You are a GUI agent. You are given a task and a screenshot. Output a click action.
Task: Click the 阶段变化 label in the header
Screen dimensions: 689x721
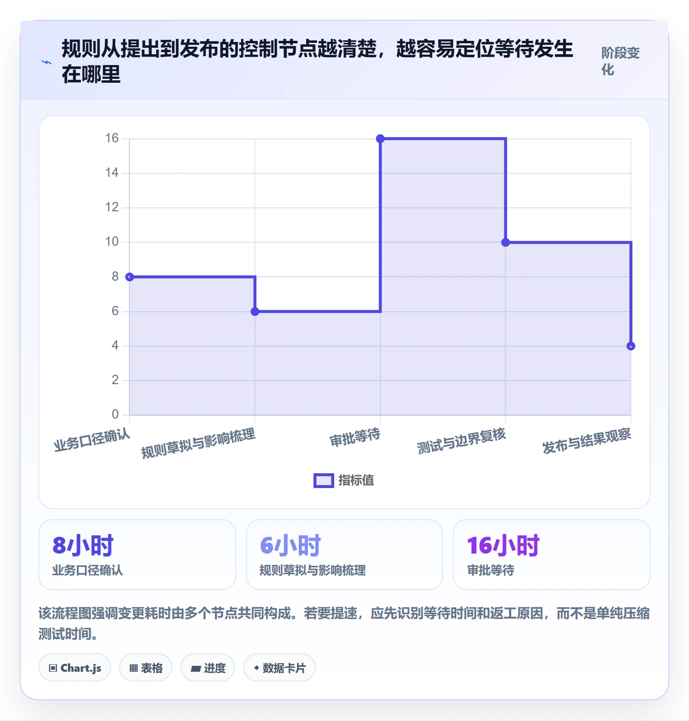coord(620,62)
